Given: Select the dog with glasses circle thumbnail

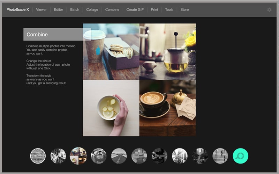Looking at the screenshot, I should (x=99, y=156).
